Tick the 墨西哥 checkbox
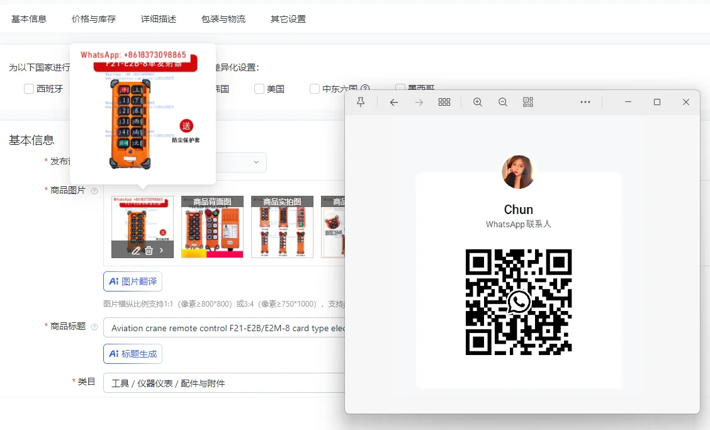This screenshot has width=710, height=430. tap(400, 86)
